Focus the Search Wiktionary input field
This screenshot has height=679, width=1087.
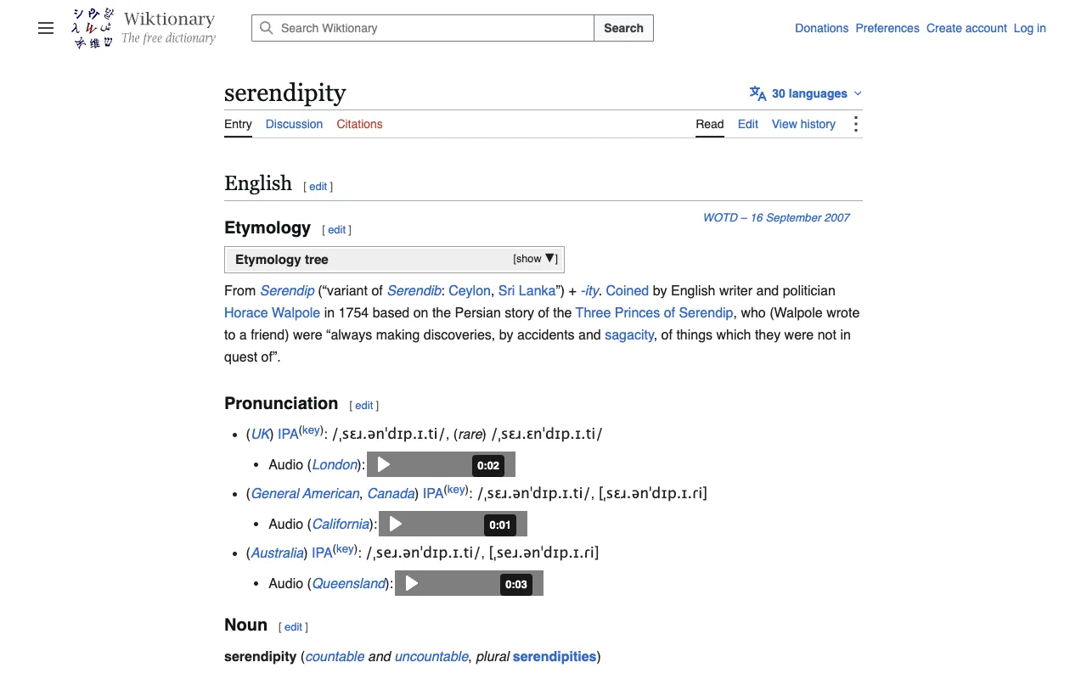tap(423, 28)
